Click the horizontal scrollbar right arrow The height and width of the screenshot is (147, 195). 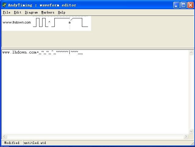(x=186, y=136)
